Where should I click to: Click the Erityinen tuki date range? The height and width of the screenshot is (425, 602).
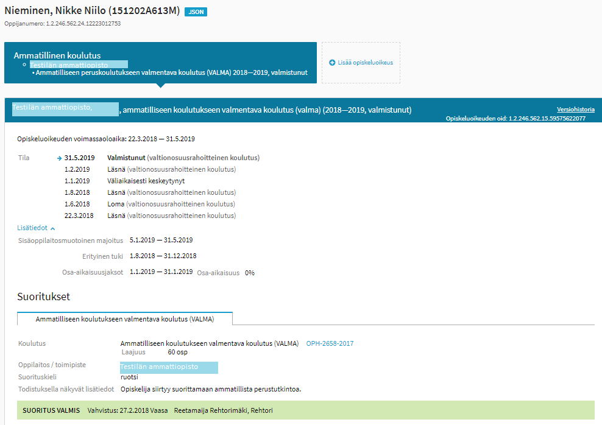[163, 256]
